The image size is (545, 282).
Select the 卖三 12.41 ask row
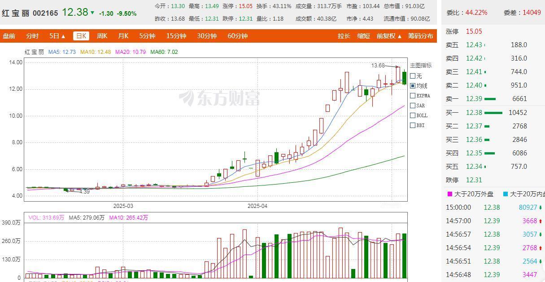coord(493,72)
